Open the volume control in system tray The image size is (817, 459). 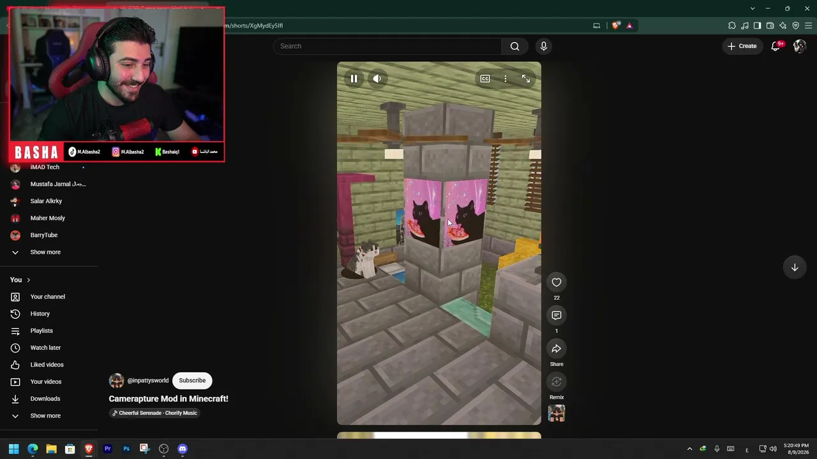pos(773,449)
